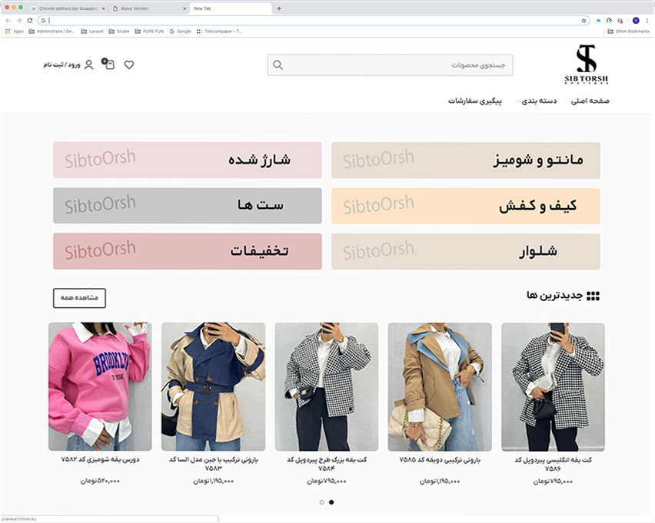Open the navy and beige trench thumbnail
655x523 pixels.
click(213, 386)
